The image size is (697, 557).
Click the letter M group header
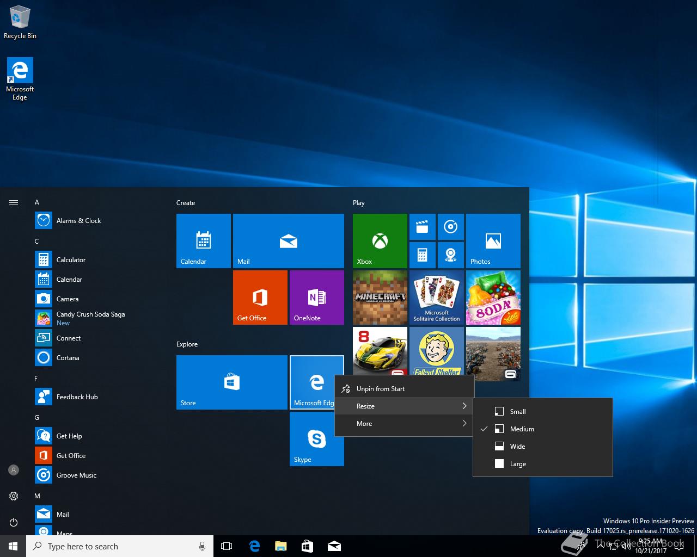coord(38,496)
